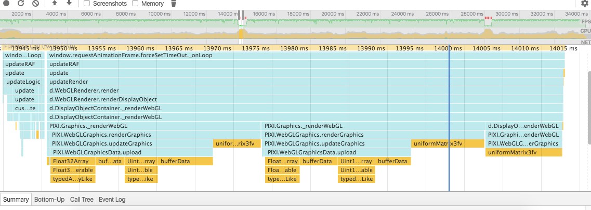Select the PIXI.Graphi...enderWebGL bar

pos(523,135)
